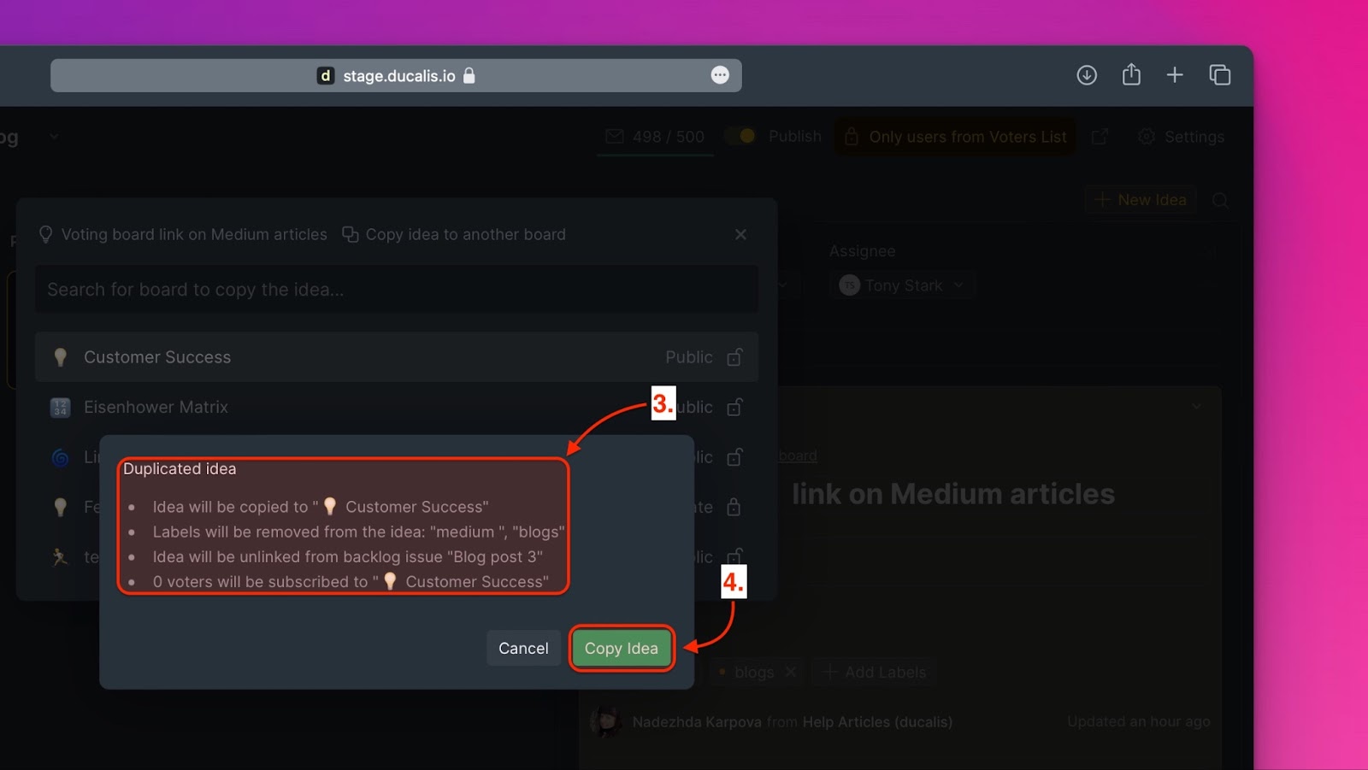The width and height of the screenshot is (1368, 770).
Task: Open a new tab with the plus icon
Action: [1175, 75]
